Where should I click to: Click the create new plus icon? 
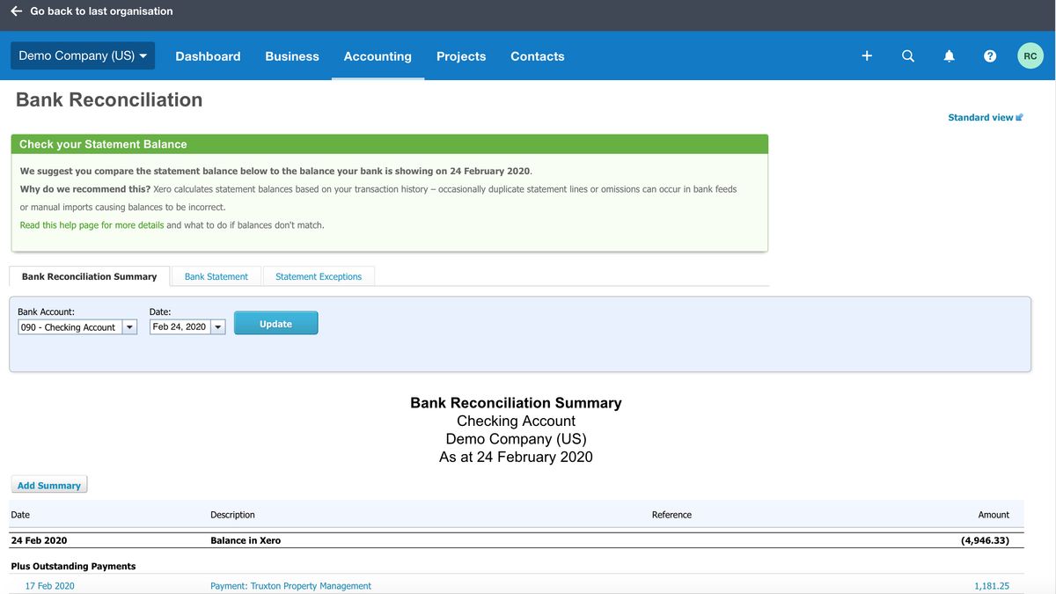(x=866, y=55)
